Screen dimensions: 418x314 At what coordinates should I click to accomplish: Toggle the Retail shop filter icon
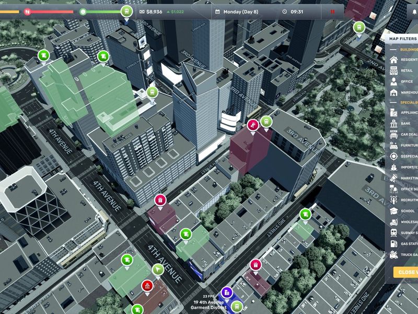pyautogui.click(x=394, y=71)
